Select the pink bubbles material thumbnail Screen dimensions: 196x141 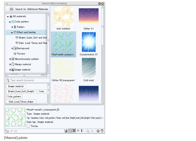point(63,94)
